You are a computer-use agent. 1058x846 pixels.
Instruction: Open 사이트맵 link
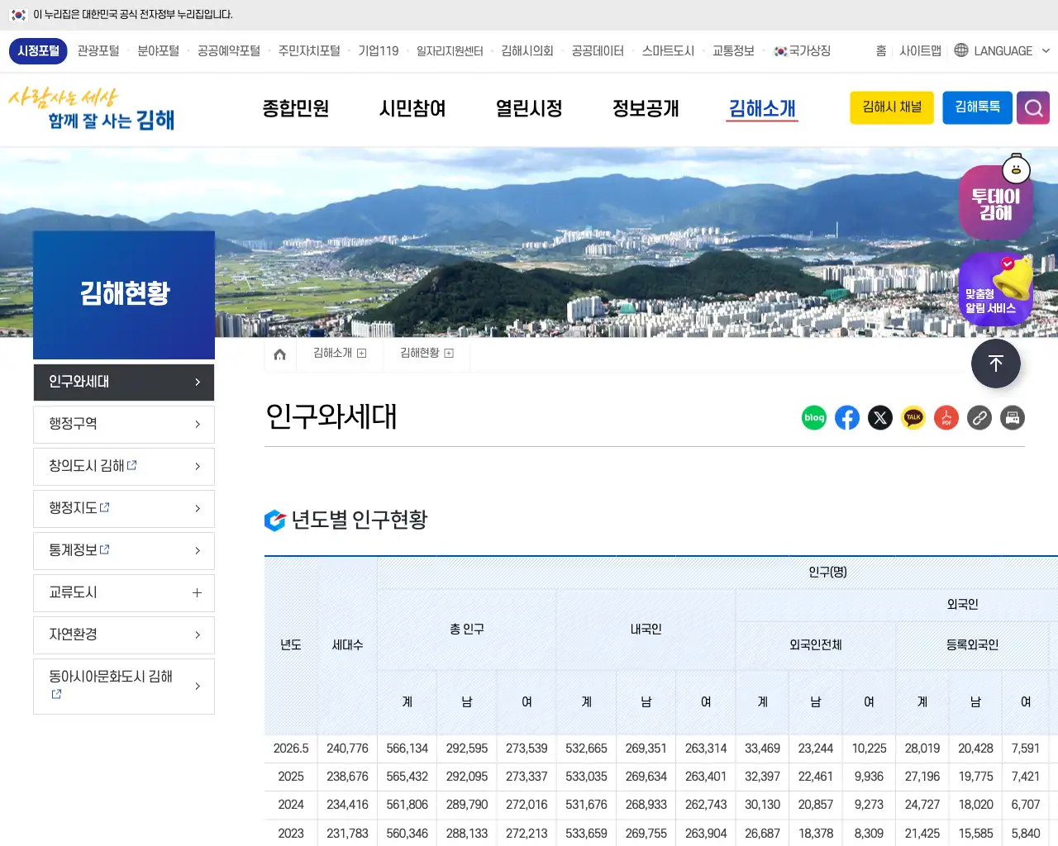(x=920, y=51)
